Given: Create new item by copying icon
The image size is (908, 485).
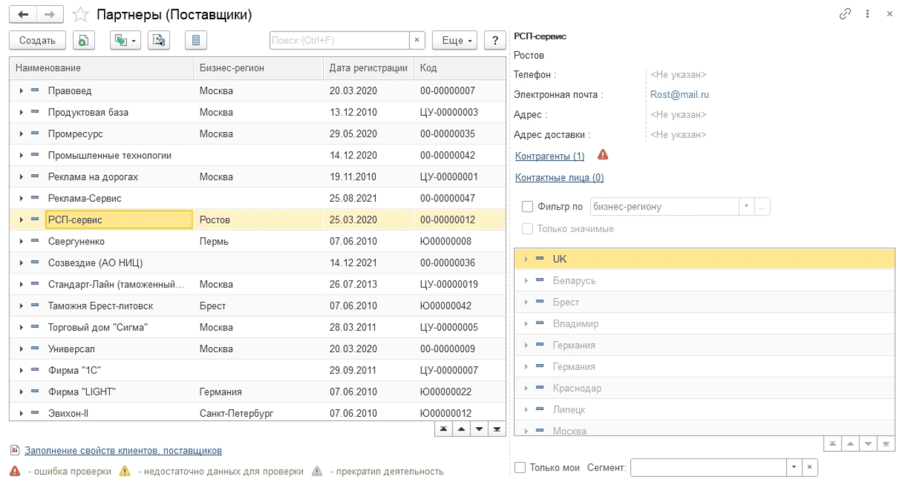Looking at the screenshot, I should (83, 40).
